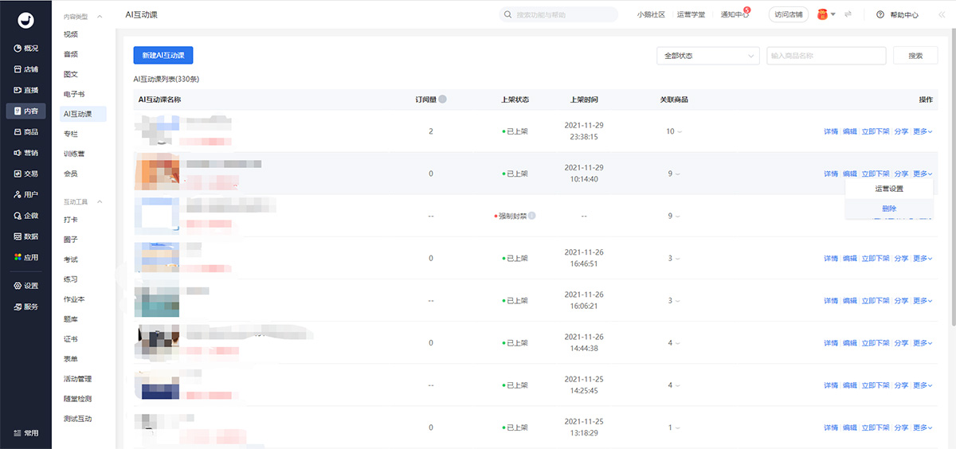The image size is (956, 449).
Task: Click the help icon beside 订阅量 header
Action: click(x=442, y=100)
